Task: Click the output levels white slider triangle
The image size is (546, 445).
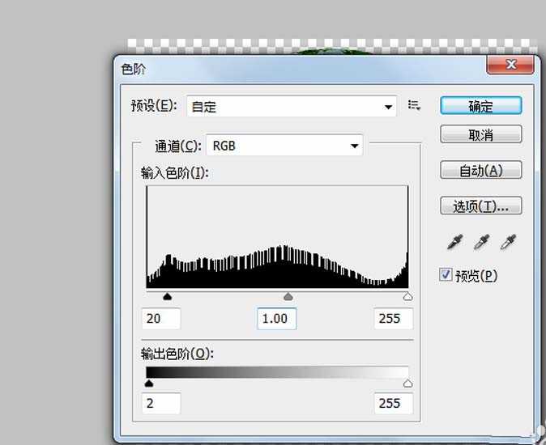Action: (x=407, y=384)
